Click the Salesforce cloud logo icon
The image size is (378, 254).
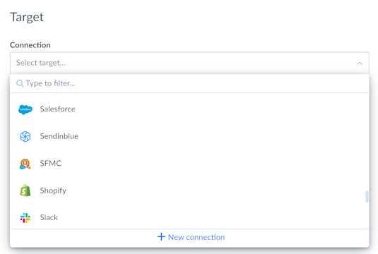[x=25, y=109]
